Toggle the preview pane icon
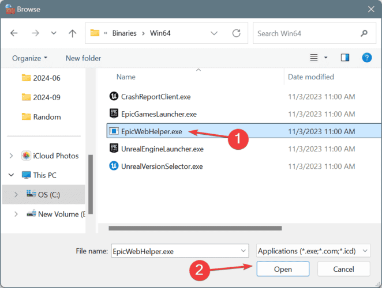The image size is (382, 288). click(345, 58)
